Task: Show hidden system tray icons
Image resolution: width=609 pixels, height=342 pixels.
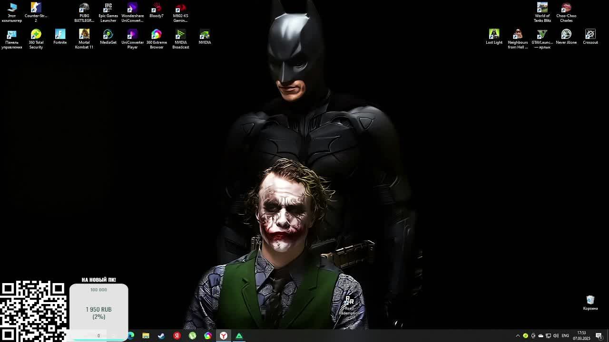Action: click(518, 336)
